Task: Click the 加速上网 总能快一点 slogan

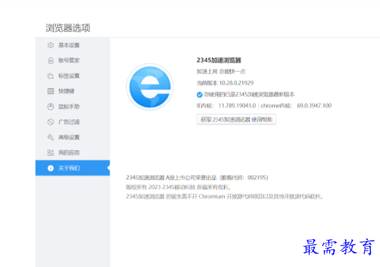Action: (221, 72)
